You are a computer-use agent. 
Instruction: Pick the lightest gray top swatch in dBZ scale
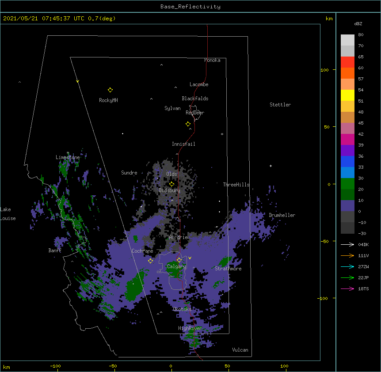pyautogui.click(x=347, y=40)
